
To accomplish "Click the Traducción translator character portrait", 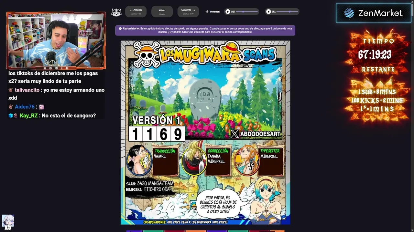I will point(139,160).
